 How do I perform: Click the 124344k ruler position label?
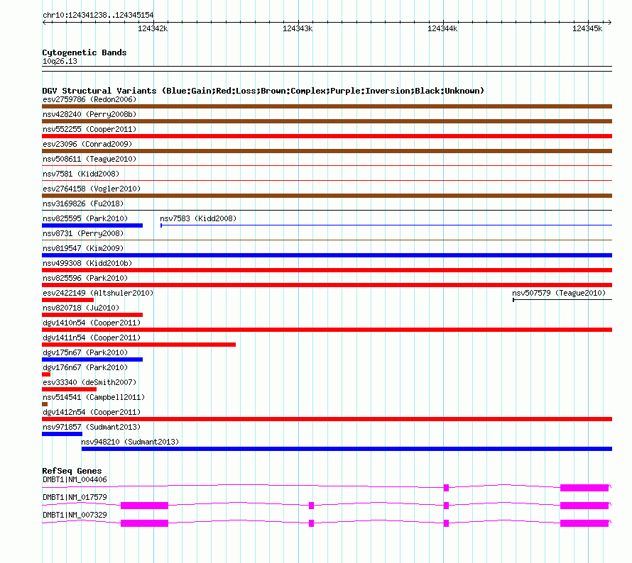[442, 28]
